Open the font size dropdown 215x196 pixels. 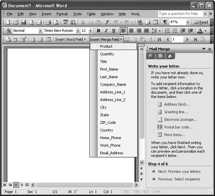(90, 31)
